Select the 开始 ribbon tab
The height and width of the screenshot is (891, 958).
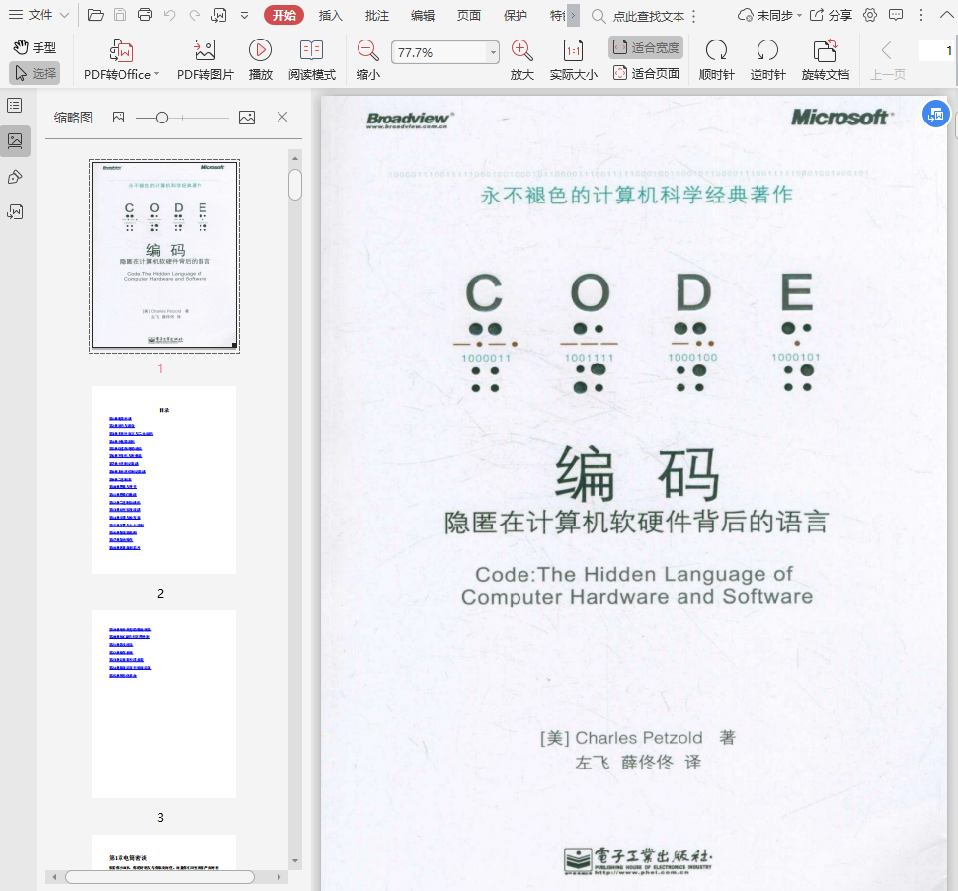pyautogui.click(x=284, y=15)
